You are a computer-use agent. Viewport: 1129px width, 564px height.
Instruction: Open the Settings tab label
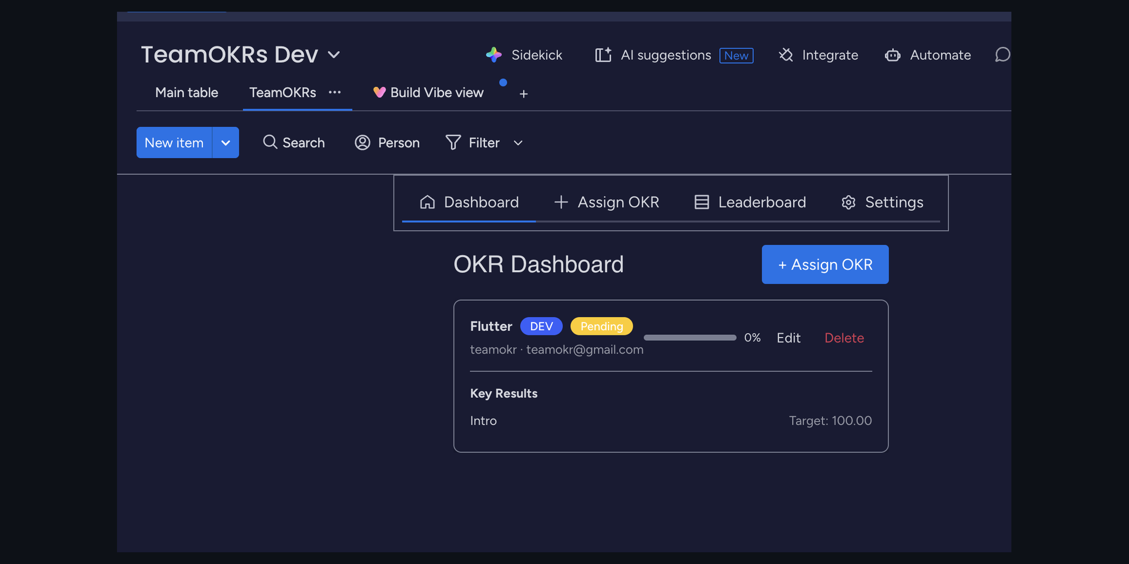tap(894, 202)
